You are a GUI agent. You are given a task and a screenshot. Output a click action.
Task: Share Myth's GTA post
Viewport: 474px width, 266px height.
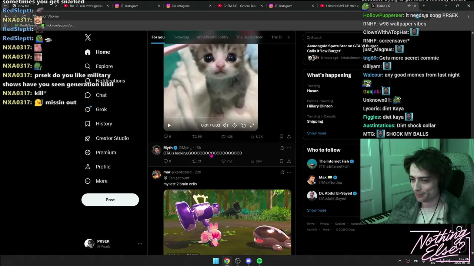tap(289, 161)
